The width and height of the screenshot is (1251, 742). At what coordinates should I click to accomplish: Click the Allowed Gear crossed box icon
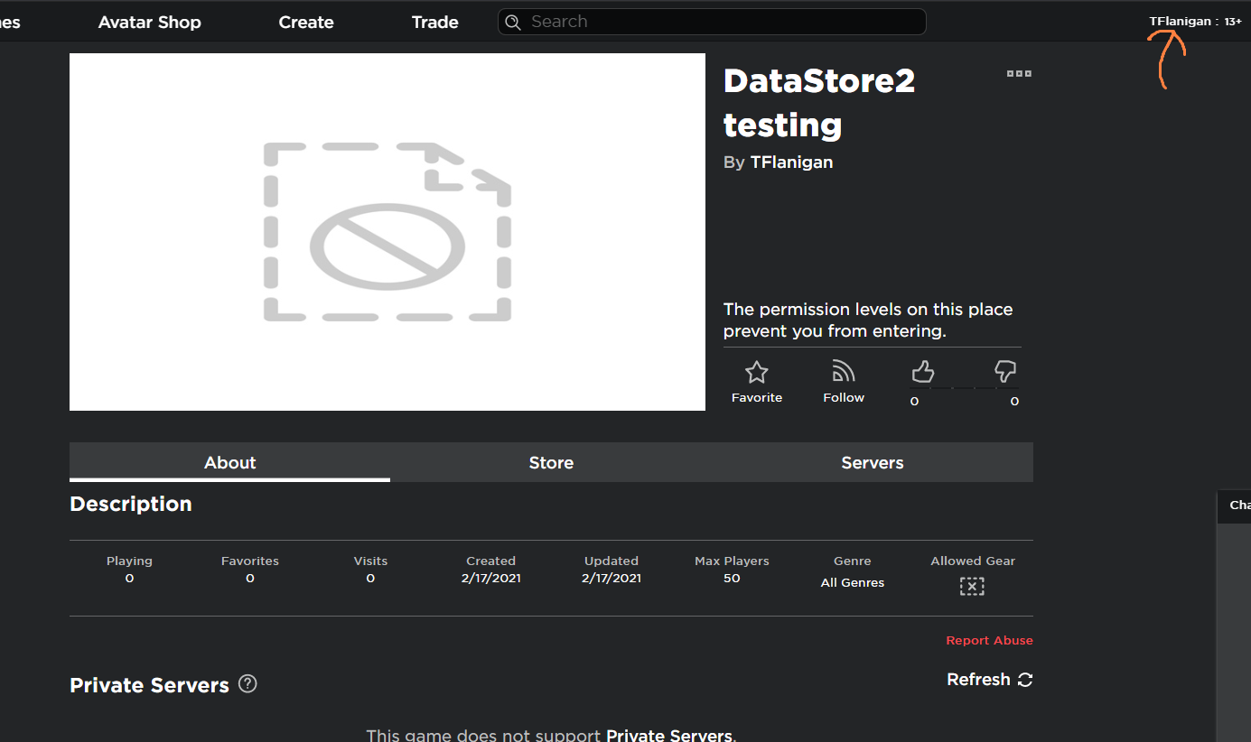tap(972, 587)
